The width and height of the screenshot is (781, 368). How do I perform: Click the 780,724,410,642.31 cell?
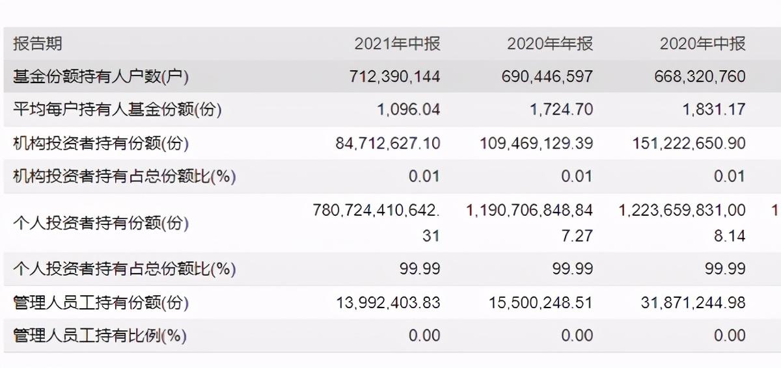377,222
